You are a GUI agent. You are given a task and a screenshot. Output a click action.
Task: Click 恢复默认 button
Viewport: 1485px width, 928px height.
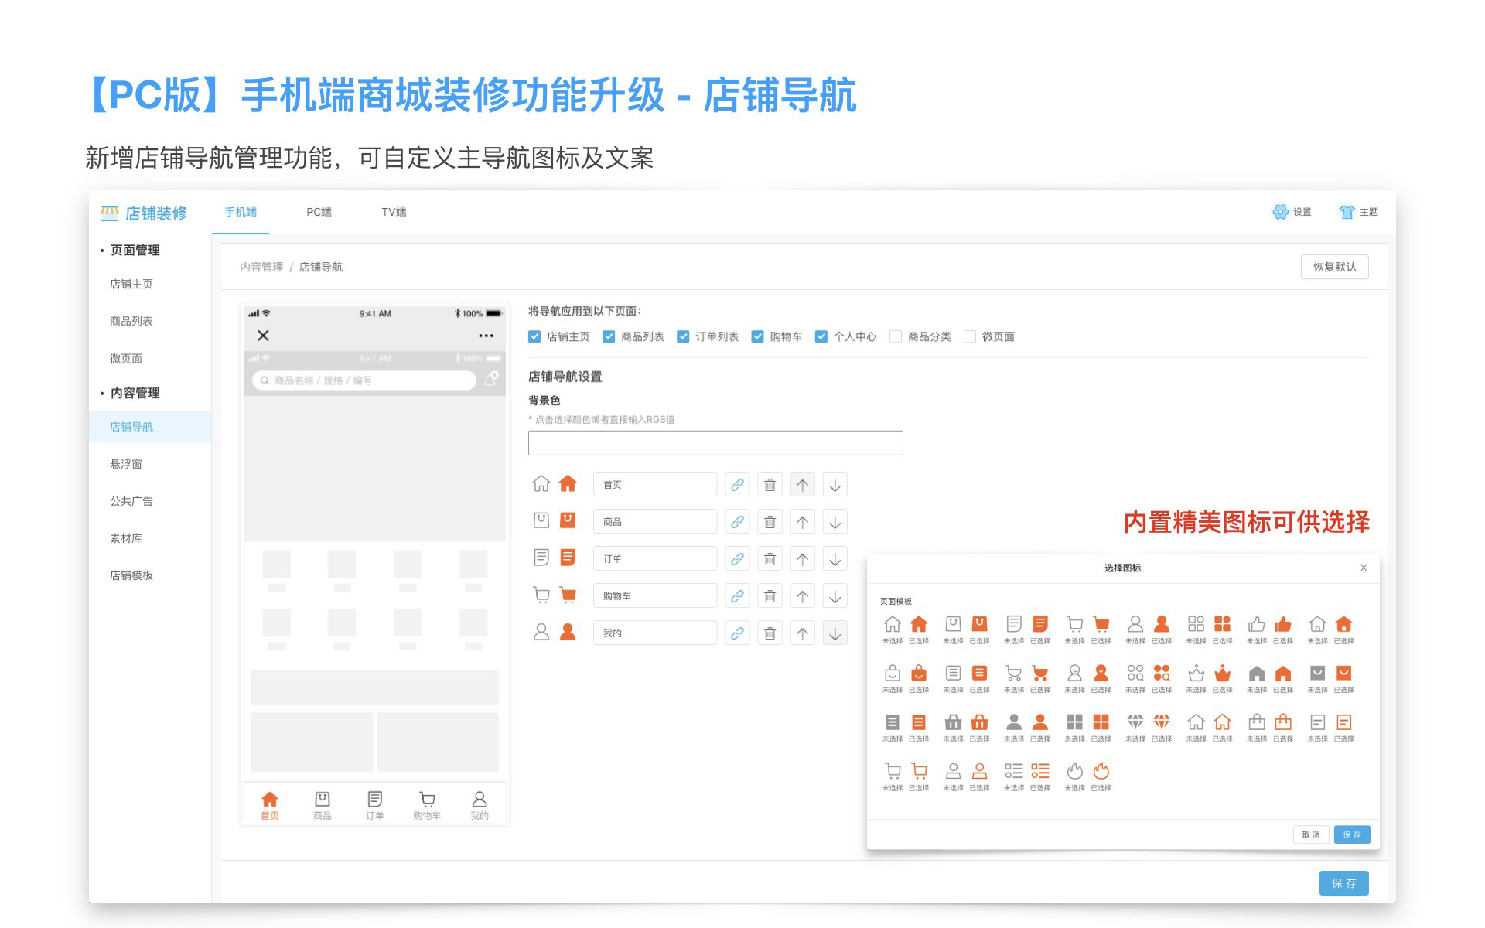coord(1334,267)
